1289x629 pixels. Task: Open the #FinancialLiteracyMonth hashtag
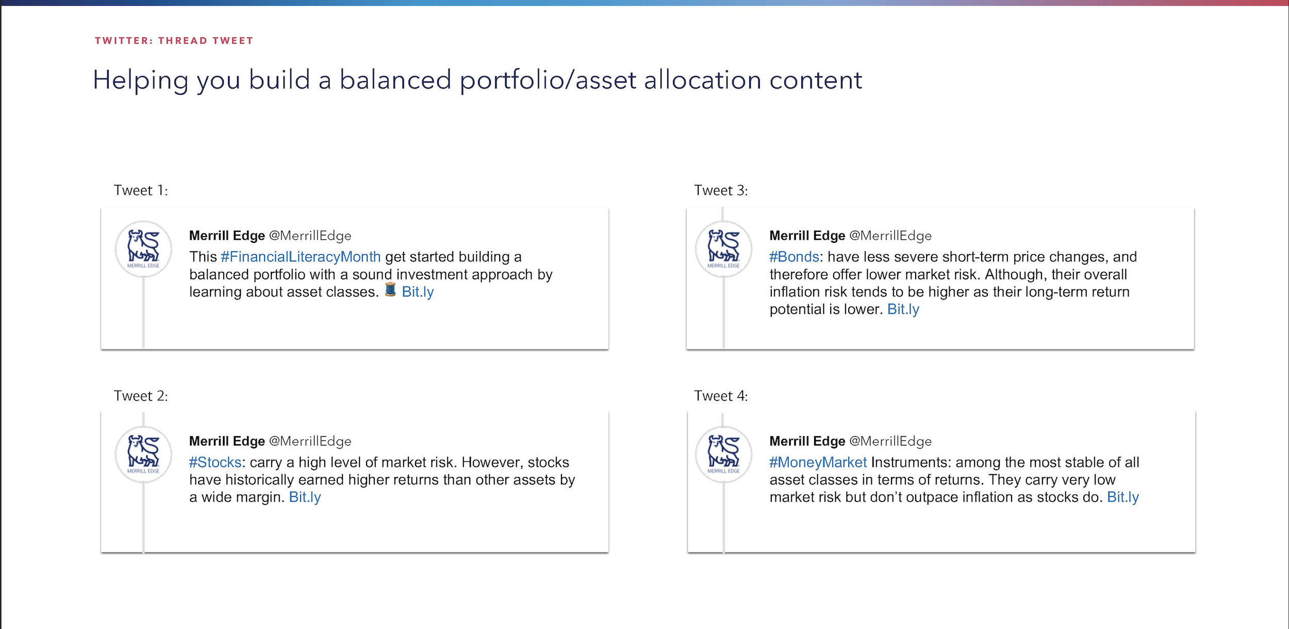tap(301, 257)
